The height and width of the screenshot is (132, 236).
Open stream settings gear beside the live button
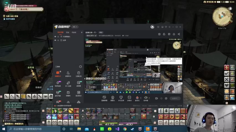point(166,98)
